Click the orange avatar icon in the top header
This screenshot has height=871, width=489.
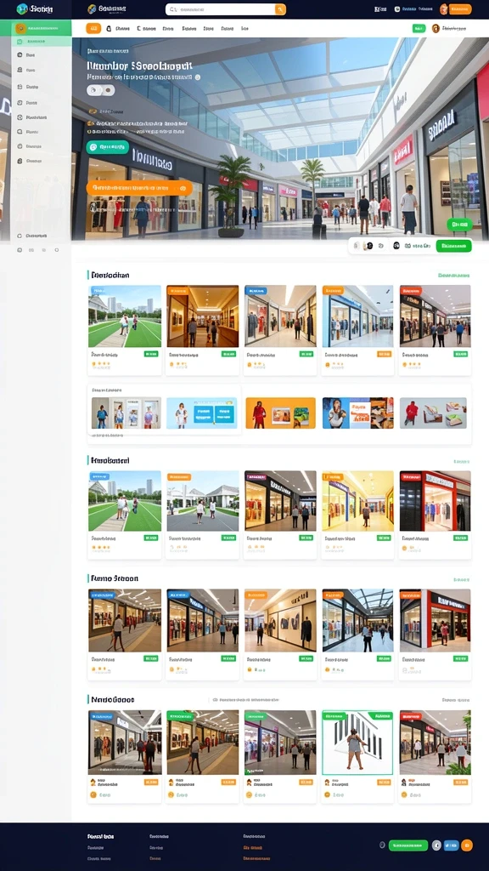click(443, 9)
